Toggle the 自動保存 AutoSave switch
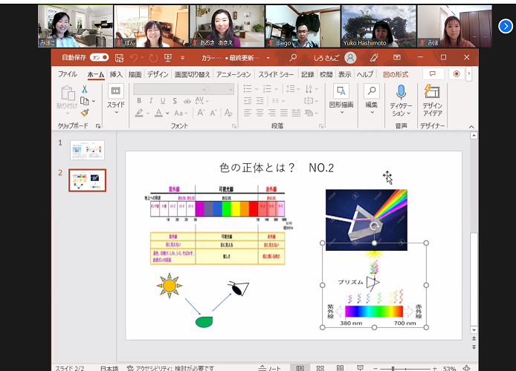The height and width of the screenshot is (371, 516). pos(99,57)
